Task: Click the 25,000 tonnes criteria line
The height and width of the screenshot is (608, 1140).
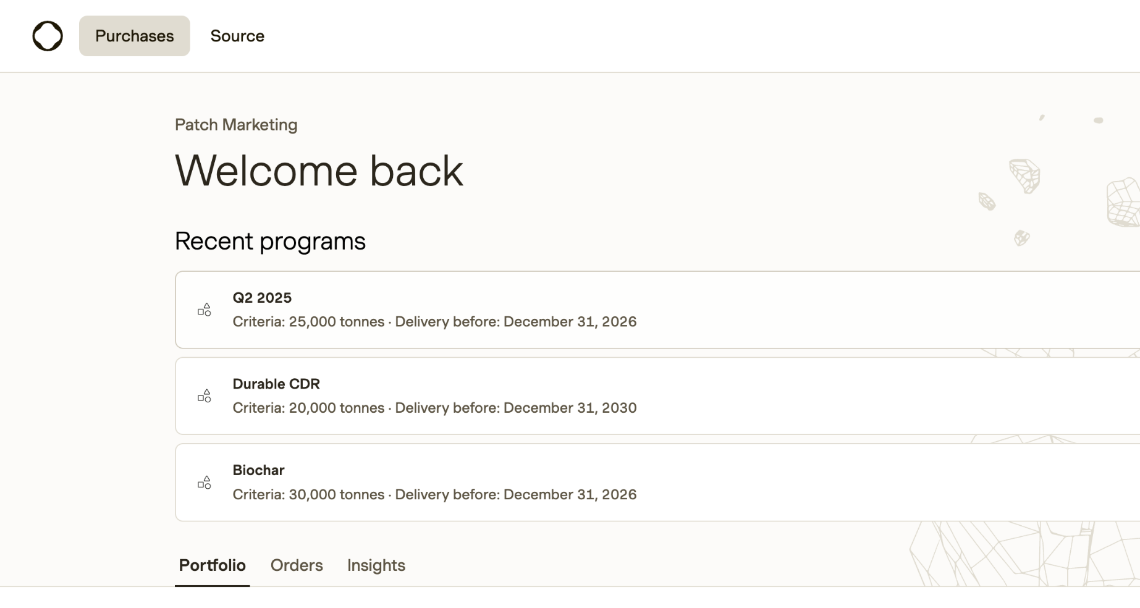Action: pyautogui.click(x=434, y=322)
